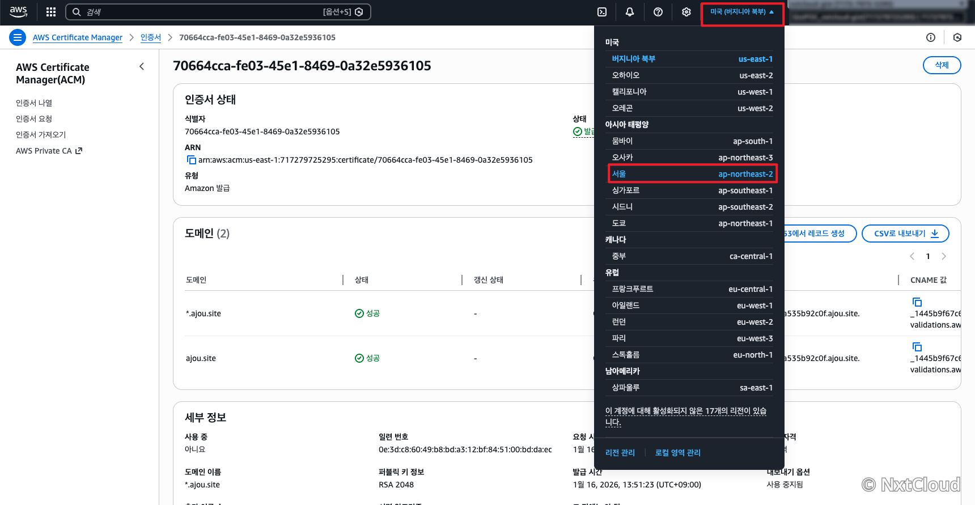Toggle the blue hamburger navigation menu
Image resolution: width=975 pixels, height=505 pixels.
point(18,37)
